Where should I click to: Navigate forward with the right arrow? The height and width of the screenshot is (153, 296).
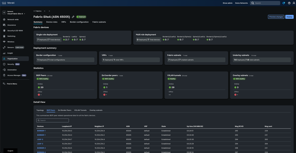tap(49, 11)
